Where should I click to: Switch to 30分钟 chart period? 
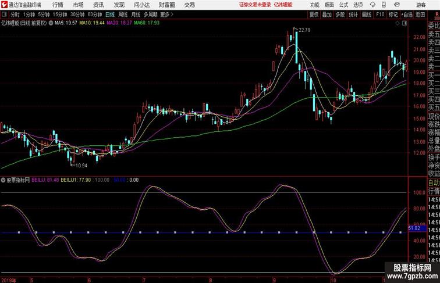coord(77,15)
